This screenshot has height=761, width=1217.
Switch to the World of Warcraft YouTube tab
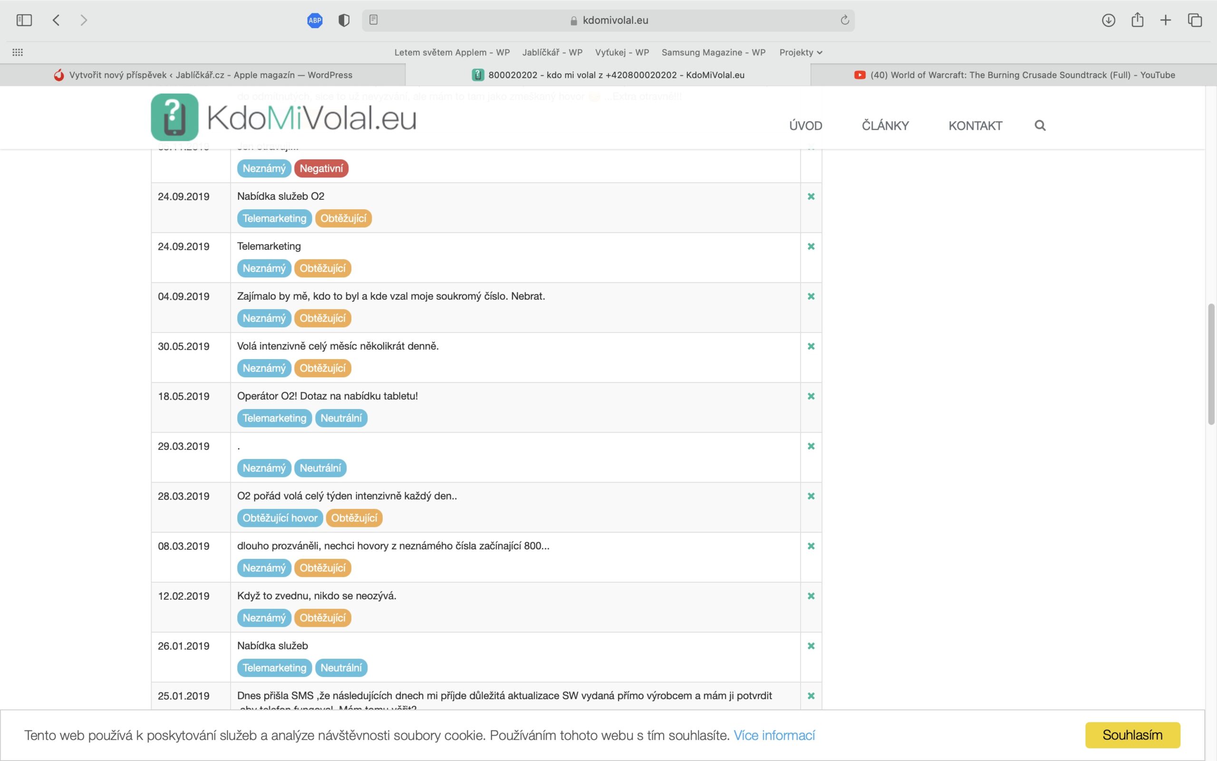1014,75
